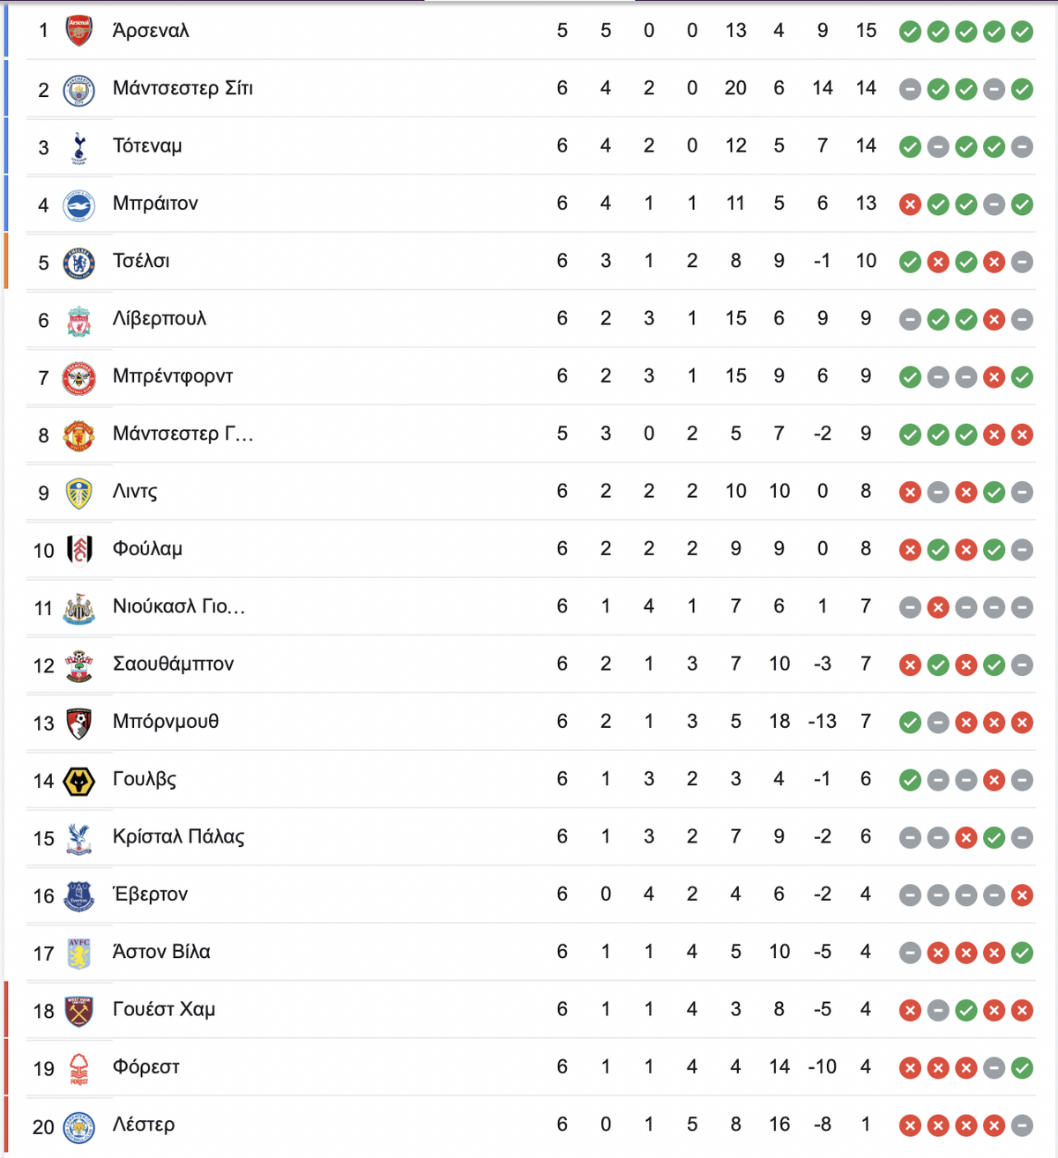Screen dimensions: 1058x1158
Task: Click the Manchester City crest icon
Action: (79, 90)
